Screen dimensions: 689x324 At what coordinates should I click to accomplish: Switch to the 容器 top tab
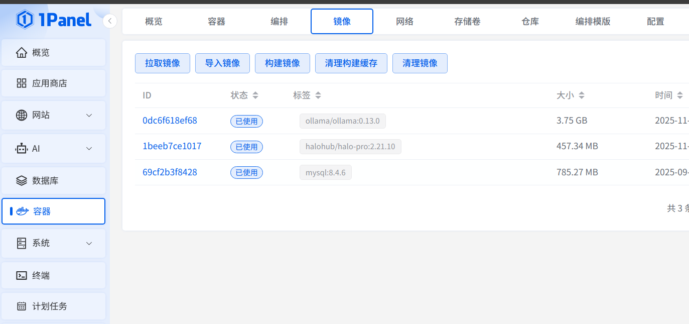(x=216, y=21)
